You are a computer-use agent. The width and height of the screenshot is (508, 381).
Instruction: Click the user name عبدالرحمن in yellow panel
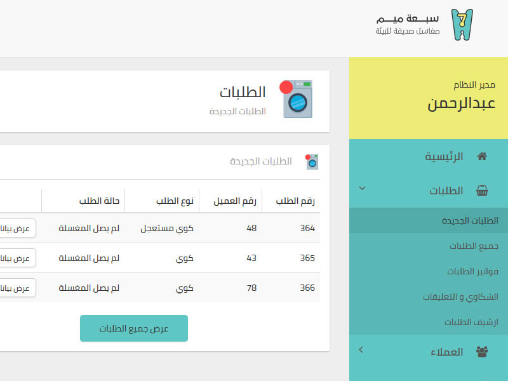[462, 104]
